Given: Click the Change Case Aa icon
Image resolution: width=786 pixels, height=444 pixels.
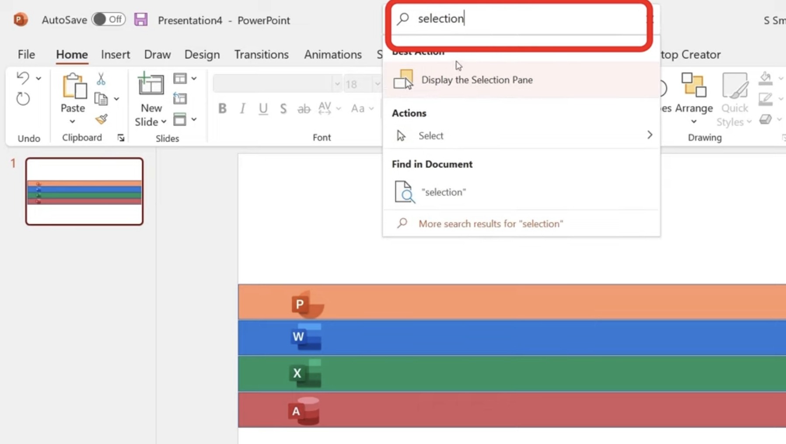Looking at the screenshot, I should [358, 108].
